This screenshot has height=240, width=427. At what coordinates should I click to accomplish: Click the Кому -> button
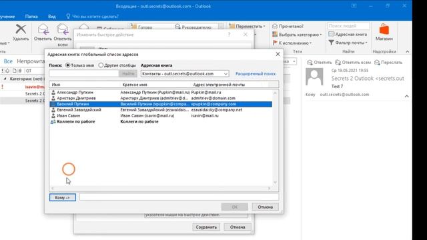pyautogui.click(x=63, y=197)
